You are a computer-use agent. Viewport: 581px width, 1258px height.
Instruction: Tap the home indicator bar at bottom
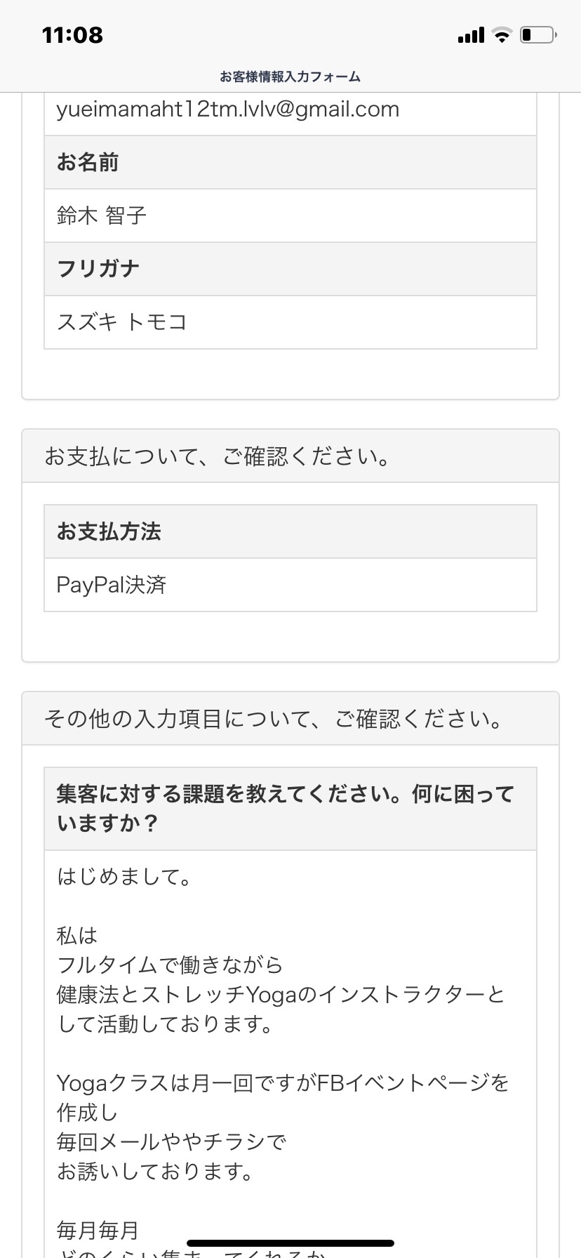pos(290,1243)
